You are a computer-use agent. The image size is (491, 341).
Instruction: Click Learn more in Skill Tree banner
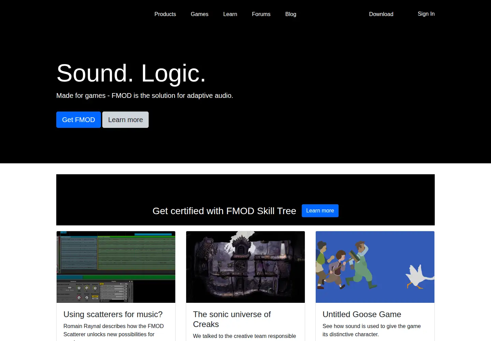click(x=320, y=211)
